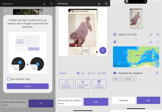Edit the date 2024-07-19 with its pencil icon
Viewport: 162px width, 112px height.
coord(151,35)
